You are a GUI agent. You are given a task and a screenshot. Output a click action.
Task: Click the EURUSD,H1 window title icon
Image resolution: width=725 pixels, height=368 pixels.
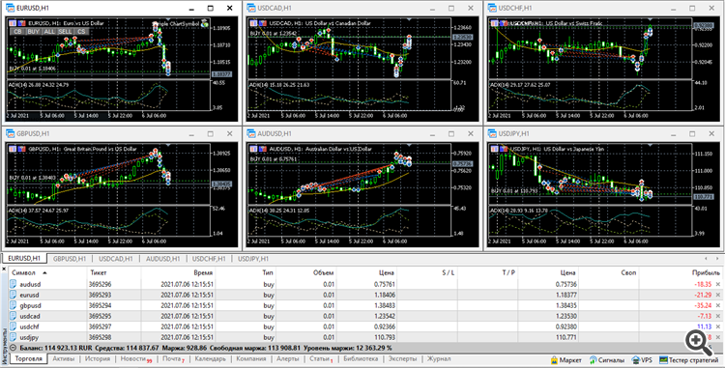coord(10,8)
